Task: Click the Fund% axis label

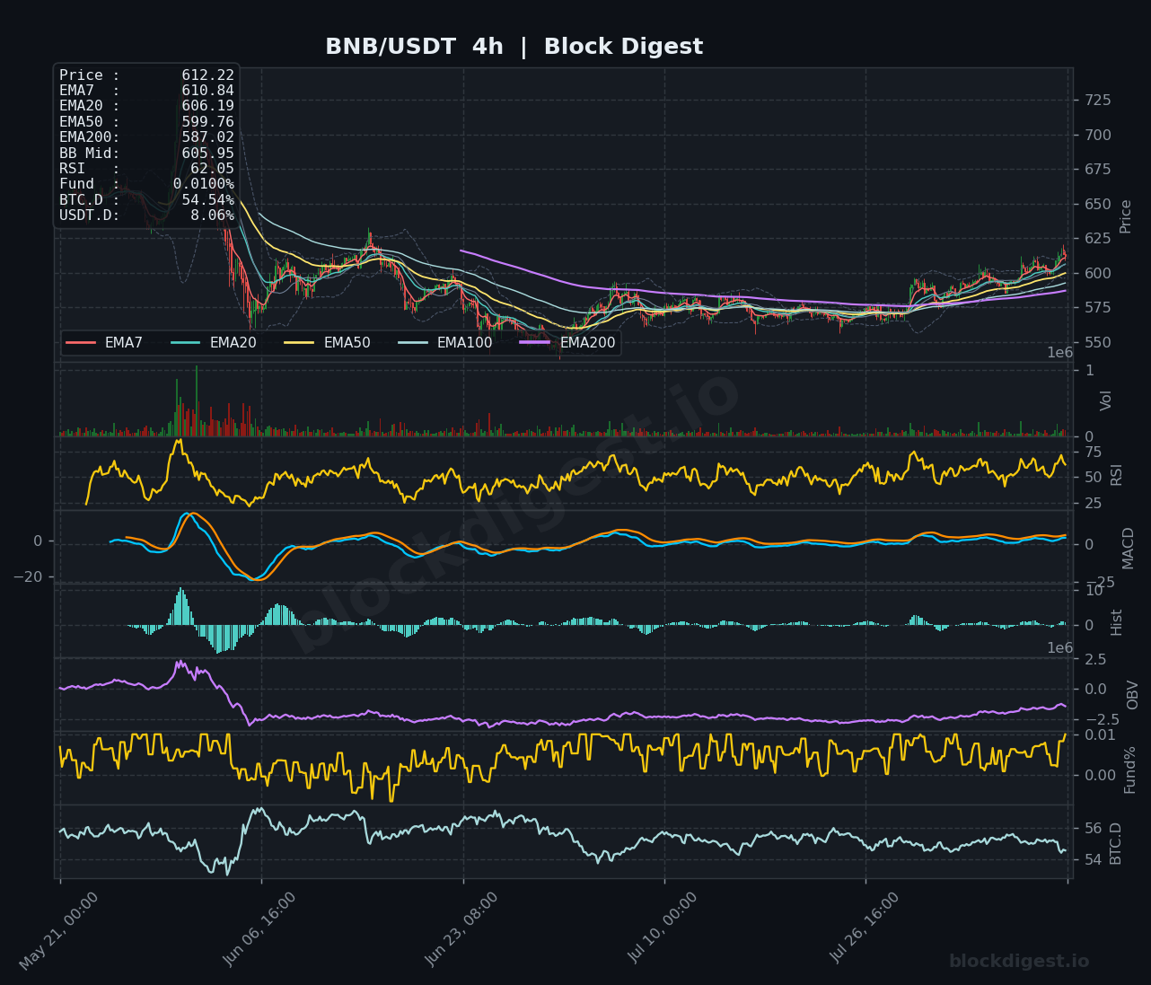Action: click(1130, 770)
